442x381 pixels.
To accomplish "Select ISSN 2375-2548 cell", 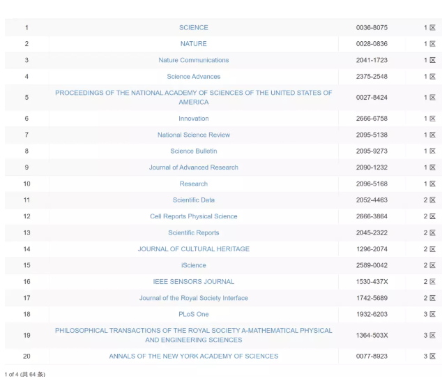I will [x=372, y=77].
